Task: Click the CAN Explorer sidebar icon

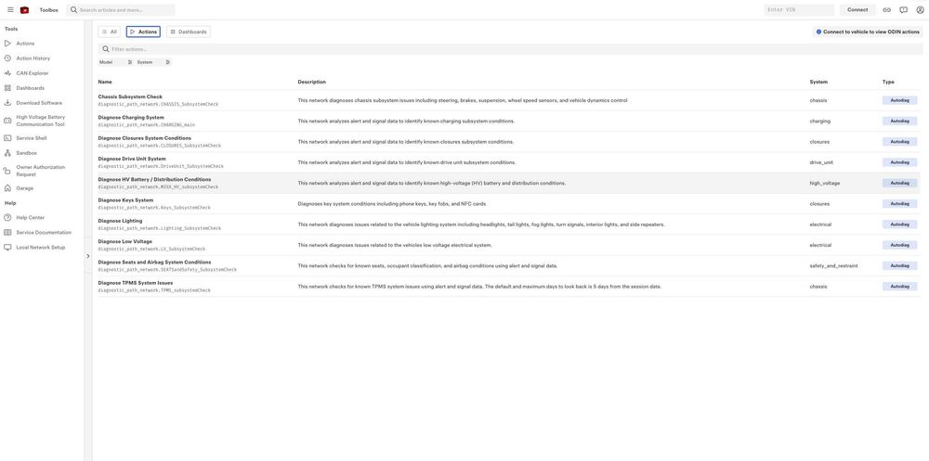Action: coord(7,73)
